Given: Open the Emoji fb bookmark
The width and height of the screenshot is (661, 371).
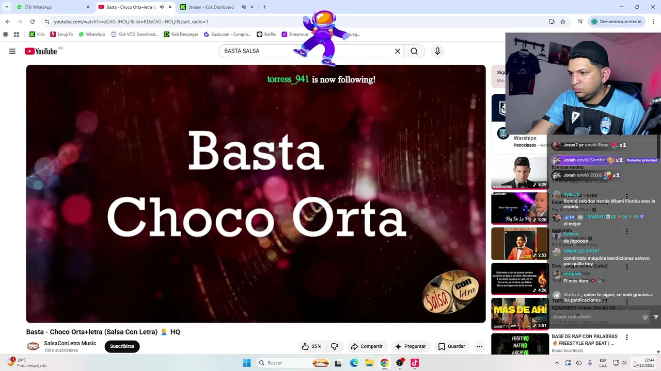Looking at the screenshot, I should click(61, 35).
